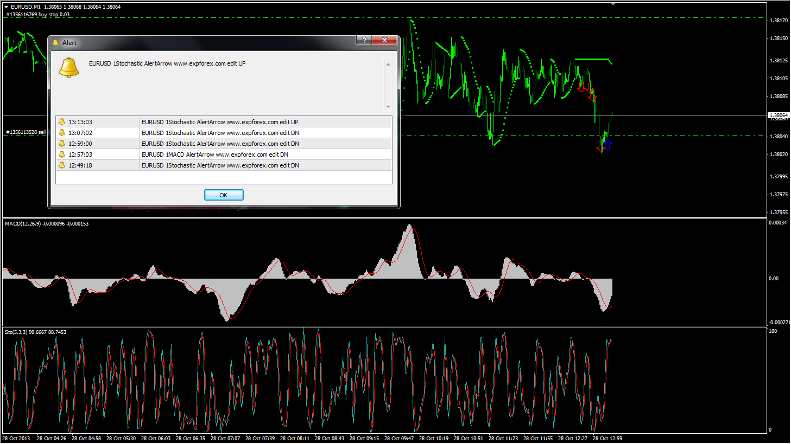
Task: Click the bell icon of the 13:13:03 alert
Action: tap(62, 122)
